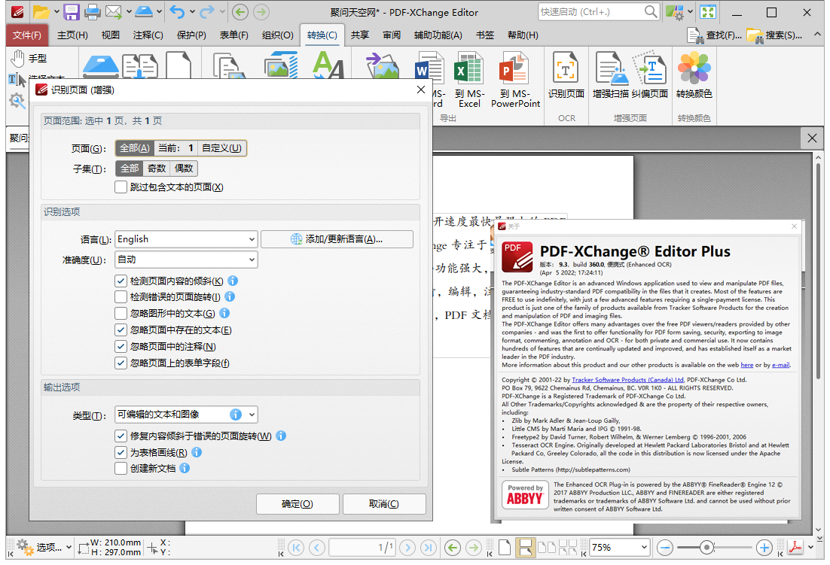Switch to the 书签 tab
Screen dimensions: 830x565
485,35
